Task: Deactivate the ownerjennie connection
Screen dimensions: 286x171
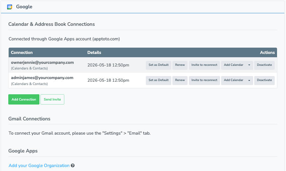Action: click(264, 65)
